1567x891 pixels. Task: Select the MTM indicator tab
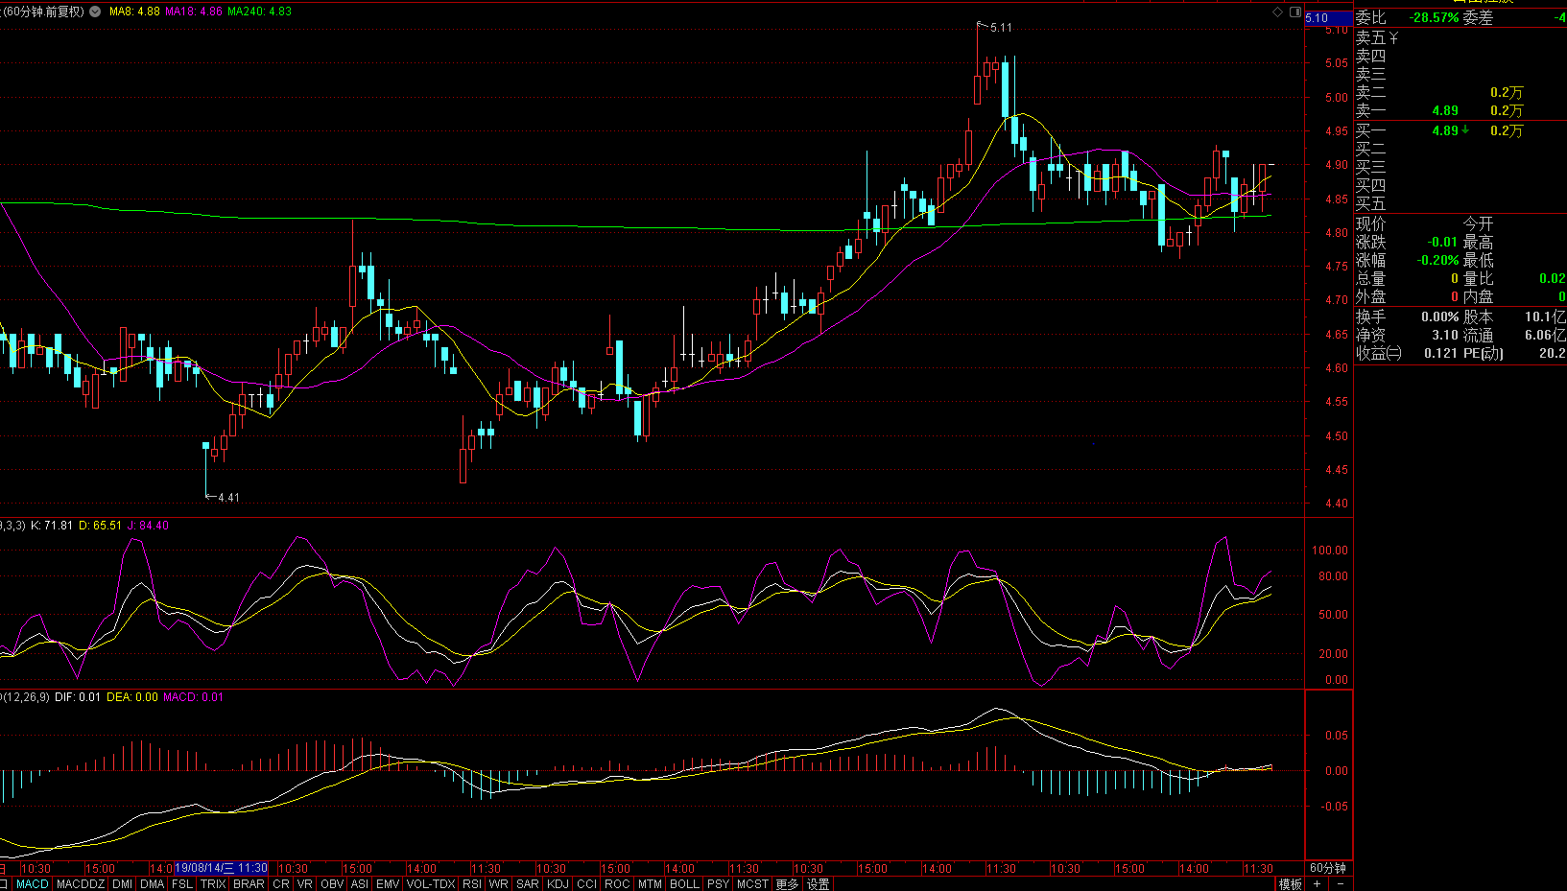click(x=650, y=884)
